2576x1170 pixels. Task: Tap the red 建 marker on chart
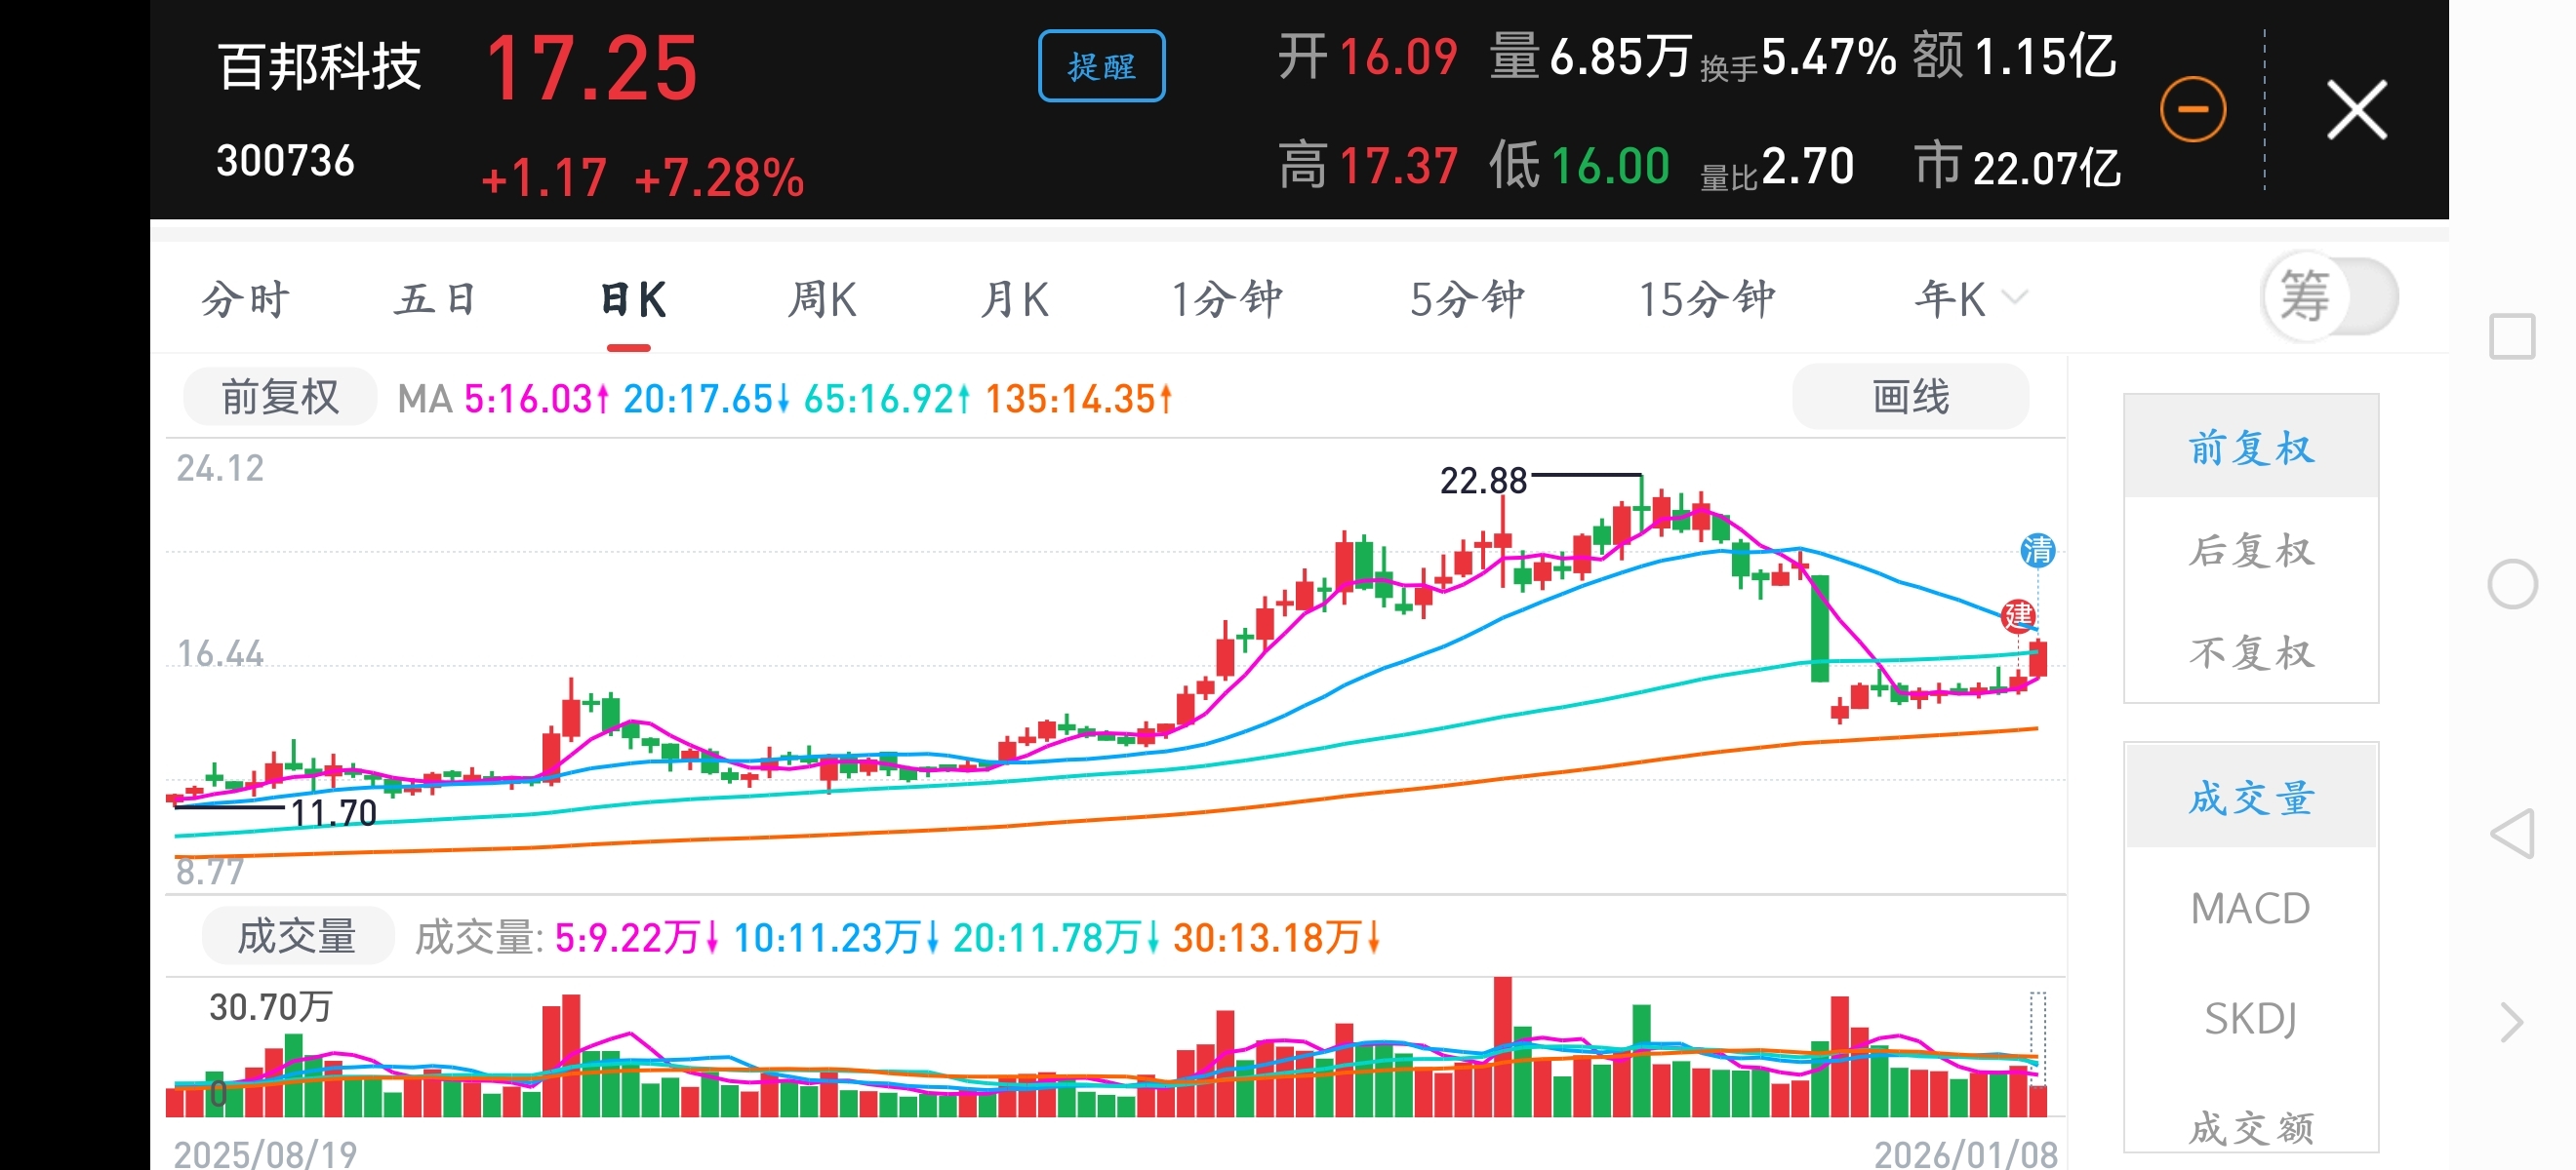2018,615
